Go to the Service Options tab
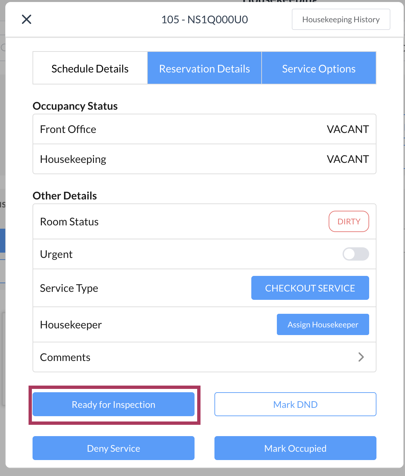 pyautogui.click(x=319, y=68)
